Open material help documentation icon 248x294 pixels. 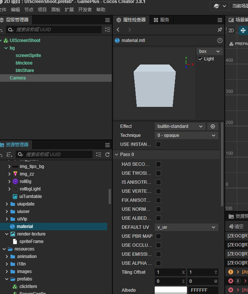coord(220,40)
